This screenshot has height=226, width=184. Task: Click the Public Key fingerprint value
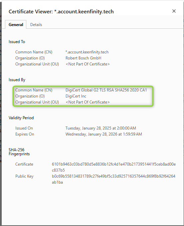click(114, 179)
